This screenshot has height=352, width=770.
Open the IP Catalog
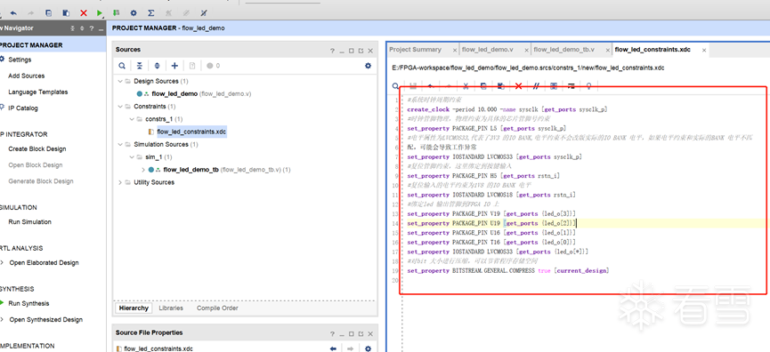click(22, 108)
